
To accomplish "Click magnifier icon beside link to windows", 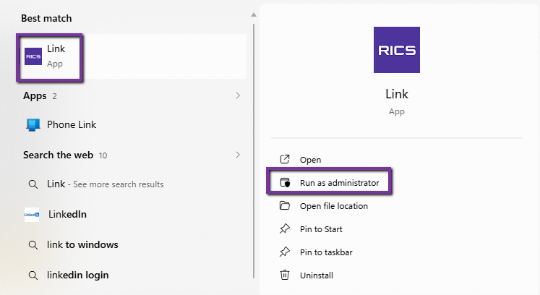I will pos(33,245).
